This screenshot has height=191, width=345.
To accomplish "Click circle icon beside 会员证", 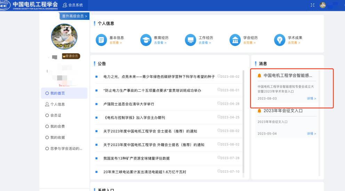I will (47, 115).
